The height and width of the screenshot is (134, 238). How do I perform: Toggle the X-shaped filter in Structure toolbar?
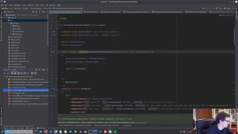tap(28, 73)
